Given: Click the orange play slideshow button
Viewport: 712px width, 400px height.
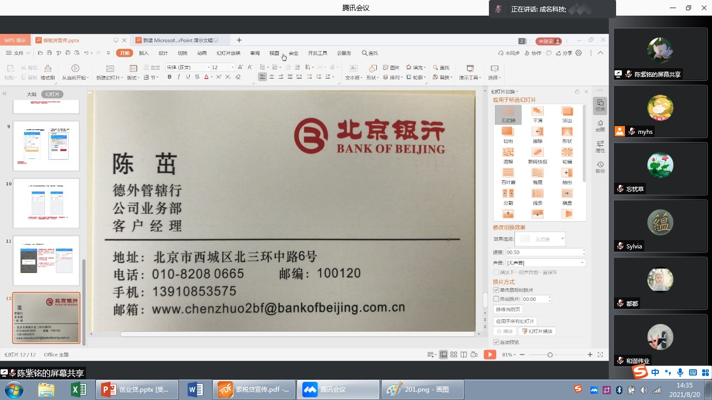Looking at the screenshot, I should point(489,355).
